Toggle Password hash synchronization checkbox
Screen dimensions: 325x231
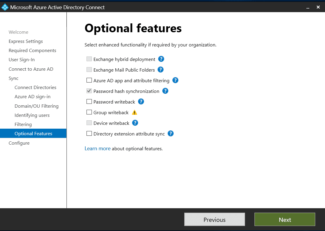click(89, 91)
